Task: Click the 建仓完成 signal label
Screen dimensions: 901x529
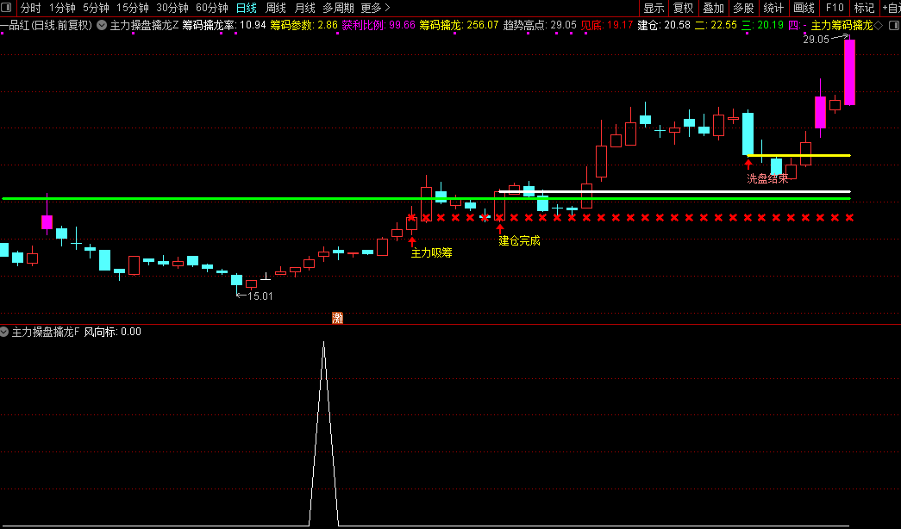Action: coord(519,240)
